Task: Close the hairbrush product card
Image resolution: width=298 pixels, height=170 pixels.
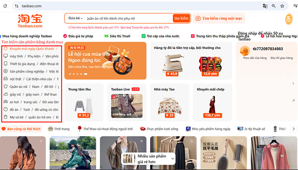Action: click(242, 141)
